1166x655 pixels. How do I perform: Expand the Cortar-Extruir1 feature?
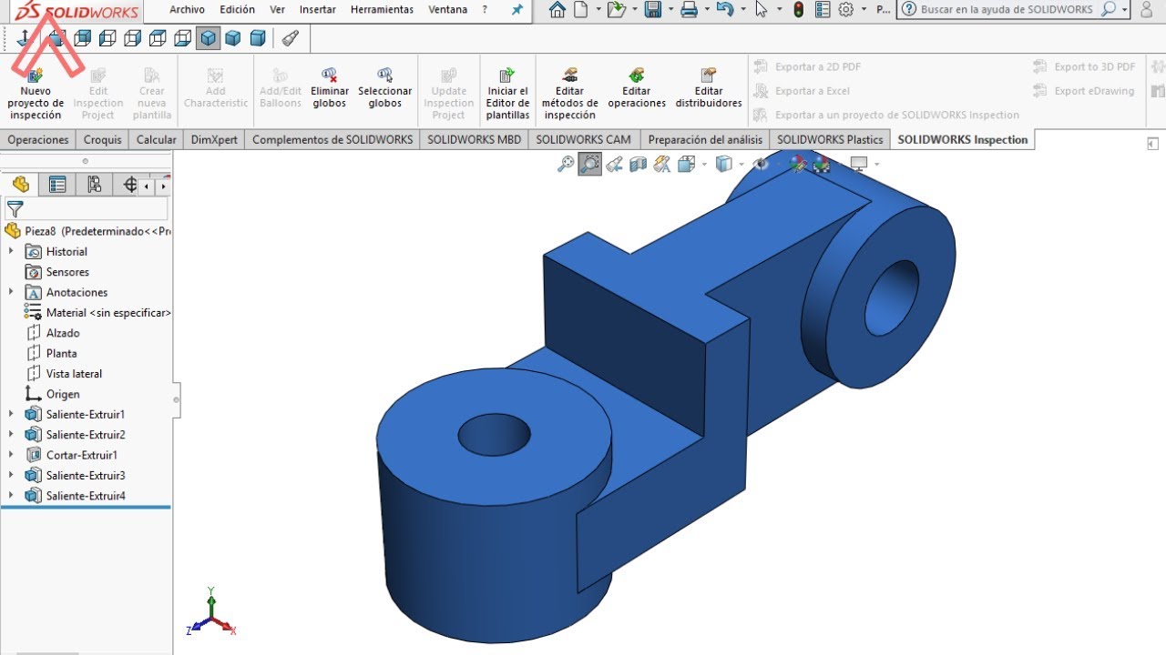pyautogui.click(x=11, y=455)
